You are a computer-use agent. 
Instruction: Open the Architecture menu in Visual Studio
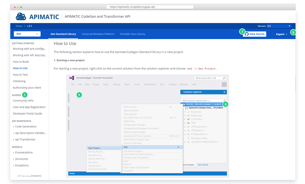click(x=150, y=85)
